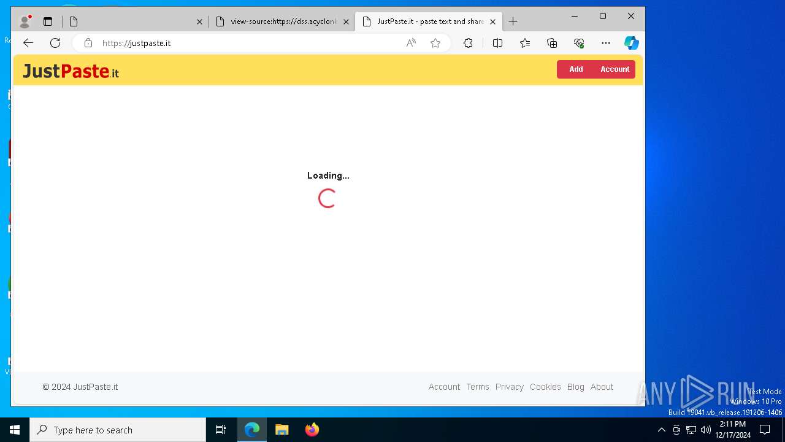Open a new browser tab
The width and height of the screenshot is (785, 442).
513,21
